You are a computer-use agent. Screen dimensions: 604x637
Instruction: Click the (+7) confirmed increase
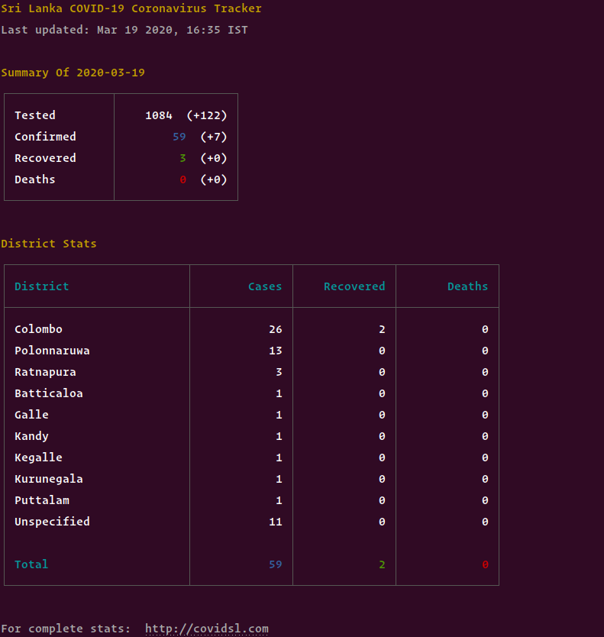pos(214,137)
